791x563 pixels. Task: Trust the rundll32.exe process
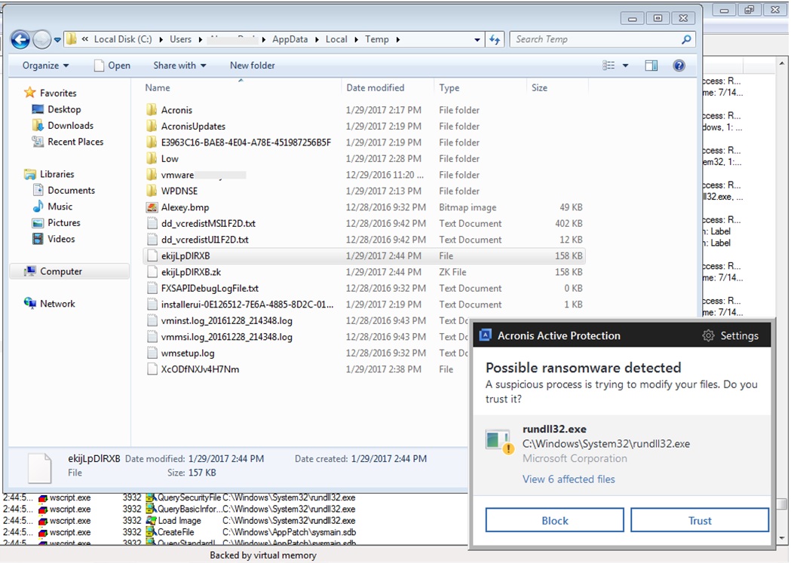(x=699, y=520)
